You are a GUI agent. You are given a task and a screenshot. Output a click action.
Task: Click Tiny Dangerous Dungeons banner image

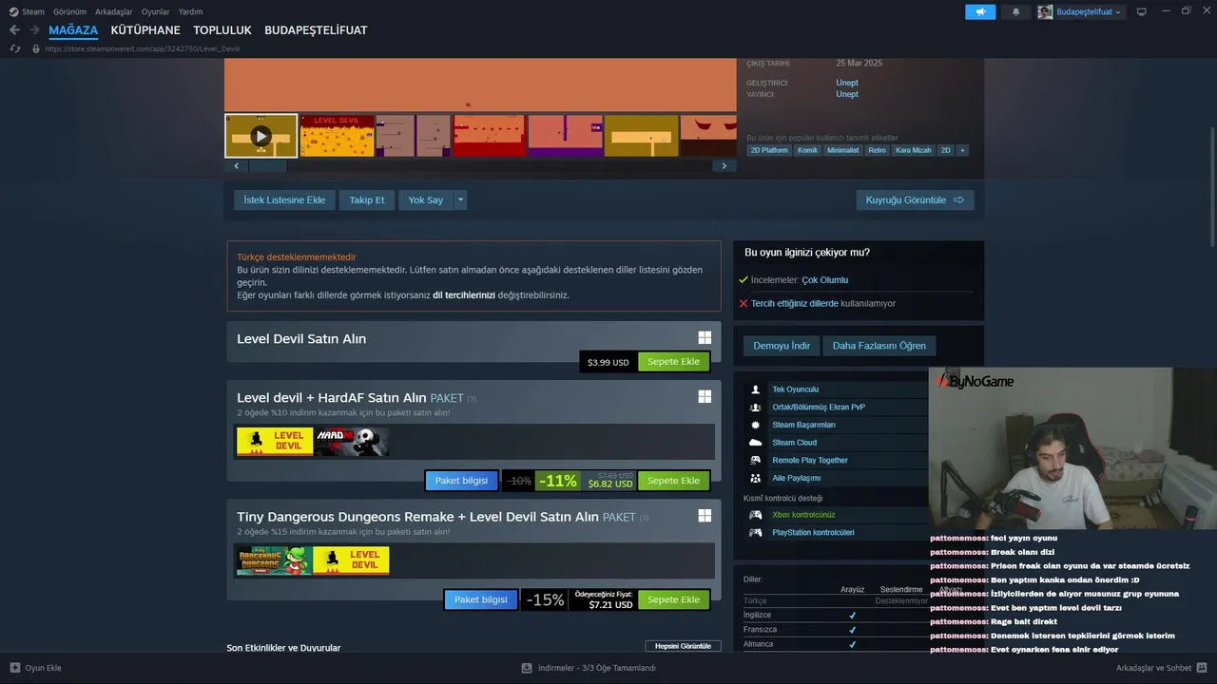(x=274, y=560)
